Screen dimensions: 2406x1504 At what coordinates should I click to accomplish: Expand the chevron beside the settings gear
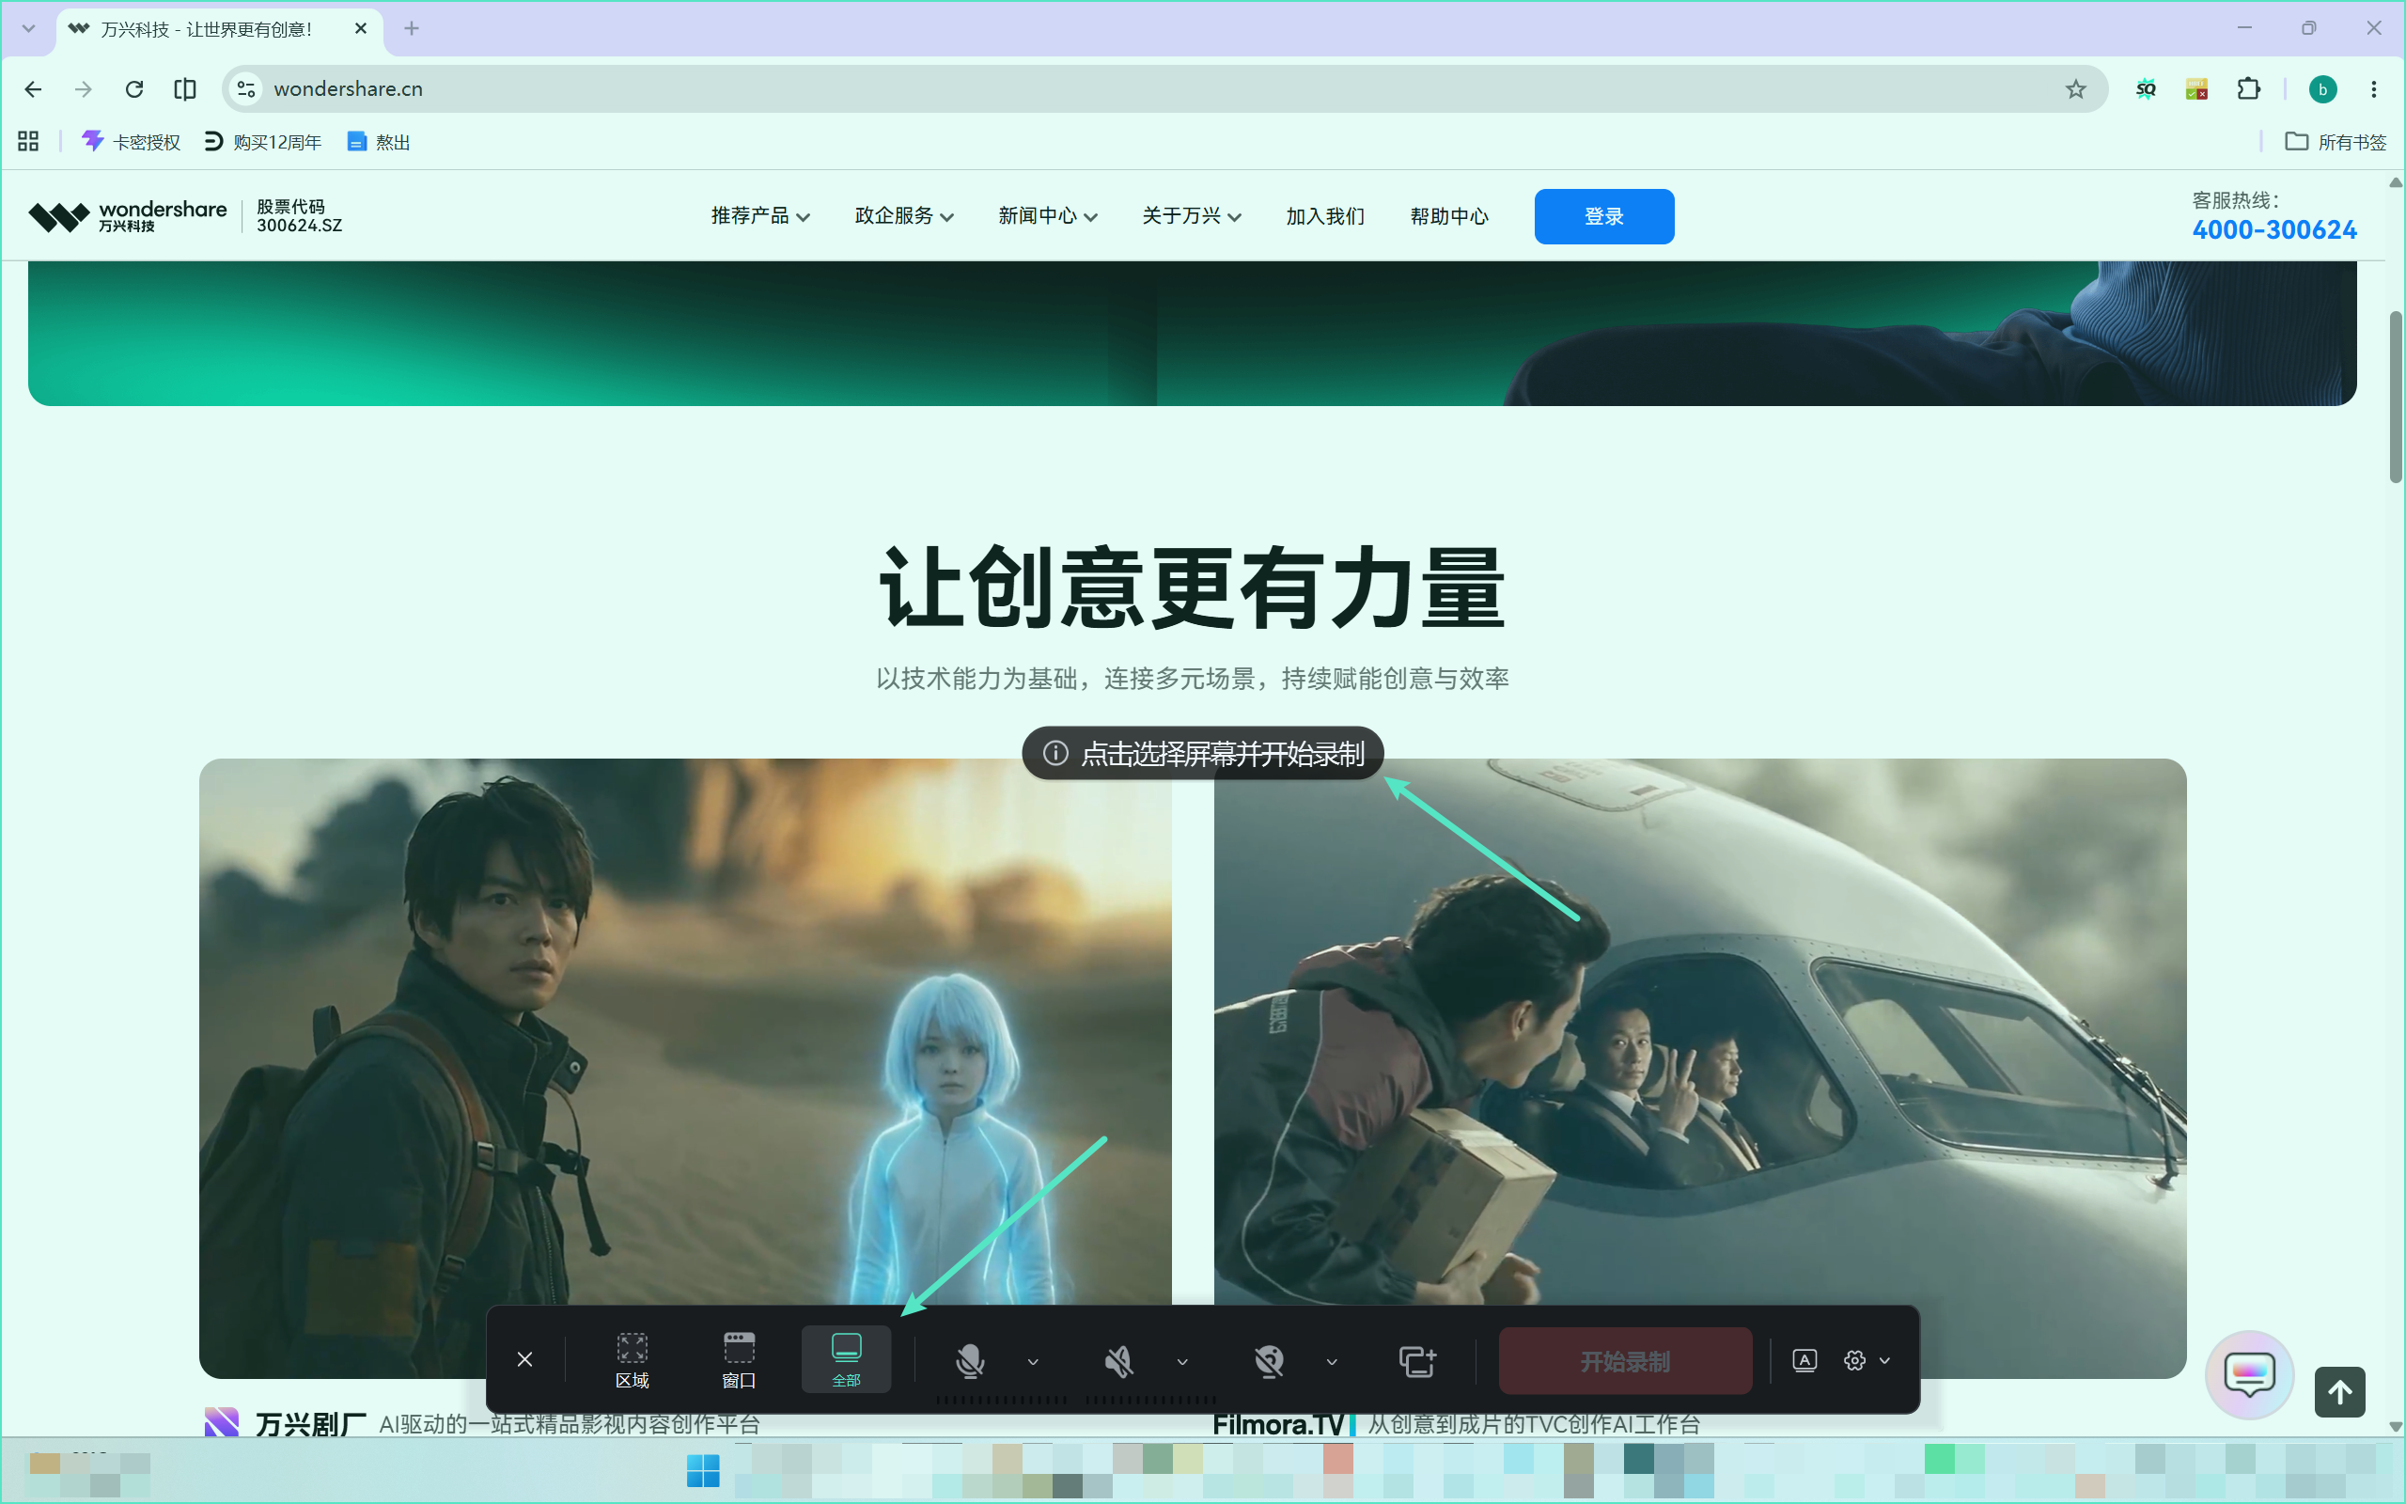point(1884,1361)
